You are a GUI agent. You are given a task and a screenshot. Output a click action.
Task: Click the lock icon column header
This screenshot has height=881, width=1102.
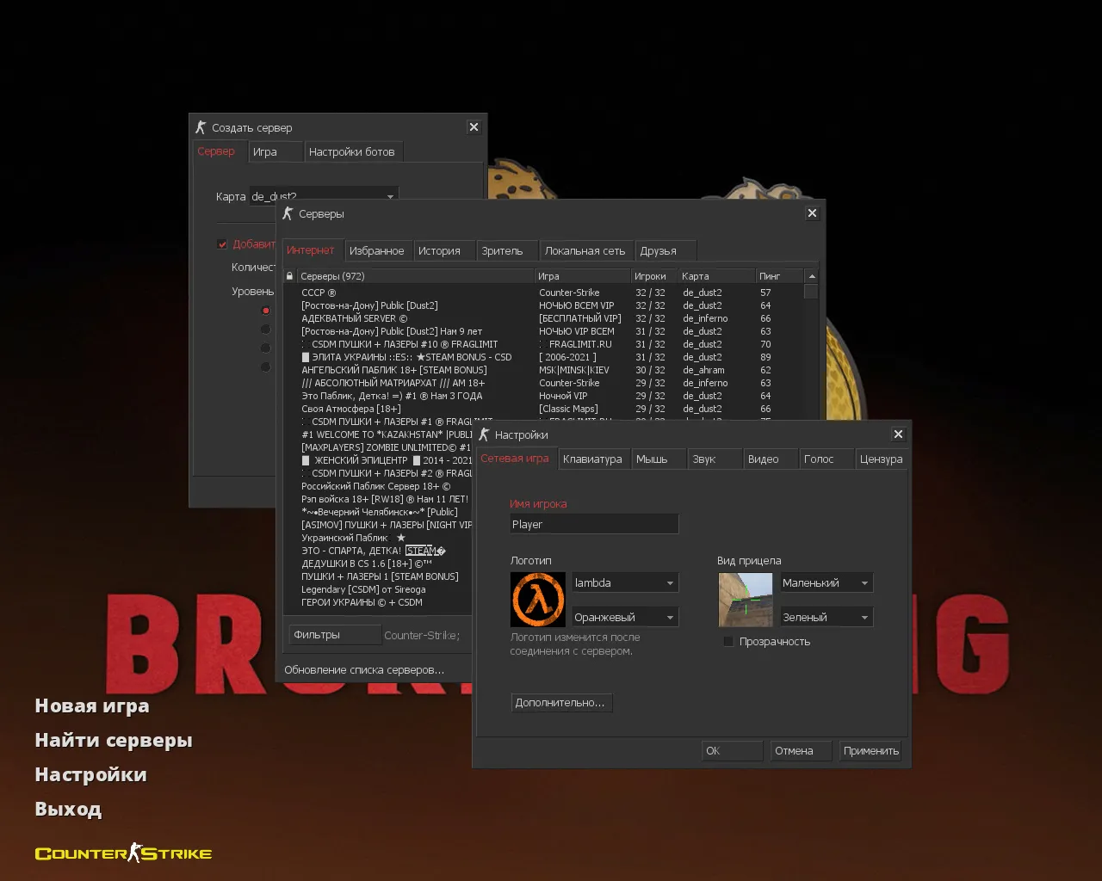pyautogui.click(x=289, y=276)
